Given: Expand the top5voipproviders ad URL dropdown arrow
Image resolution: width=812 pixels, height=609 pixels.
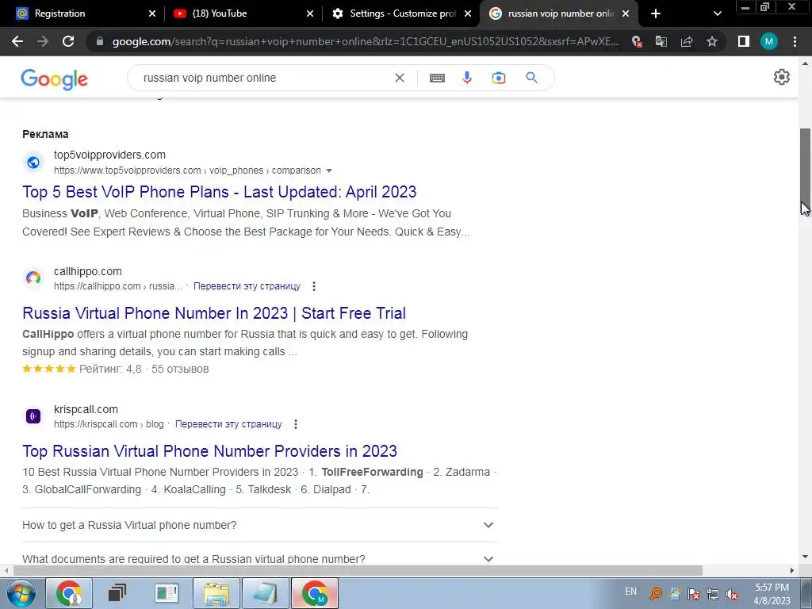Looking at the screenshot, I should (x=329, y=170).
